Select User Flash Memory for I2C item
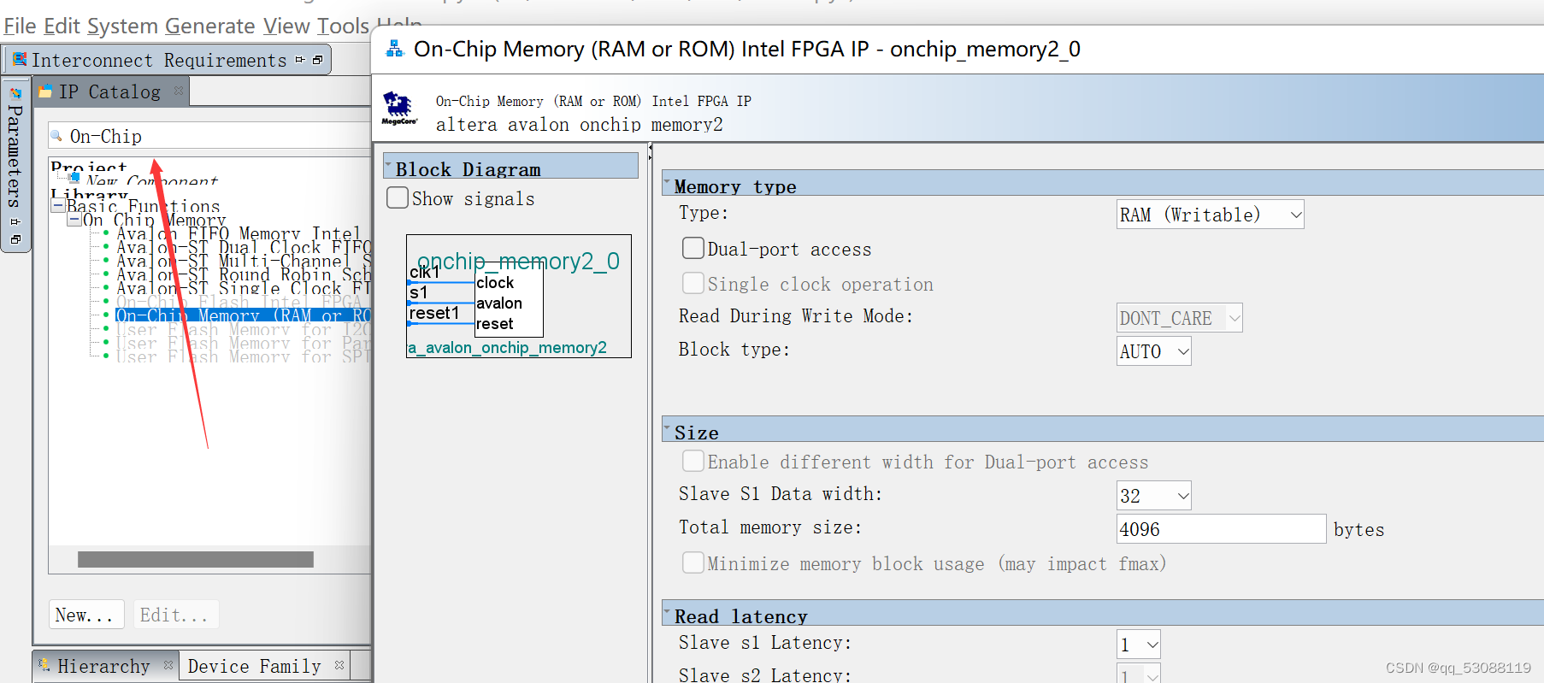Image resolution: width=1544 pixels, height=683 pixels. (243, 329)
